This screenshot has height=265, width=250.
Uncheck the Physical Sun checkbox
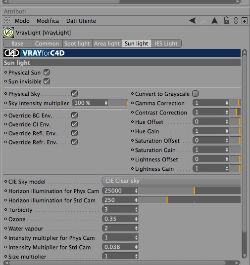click(47, 73)
